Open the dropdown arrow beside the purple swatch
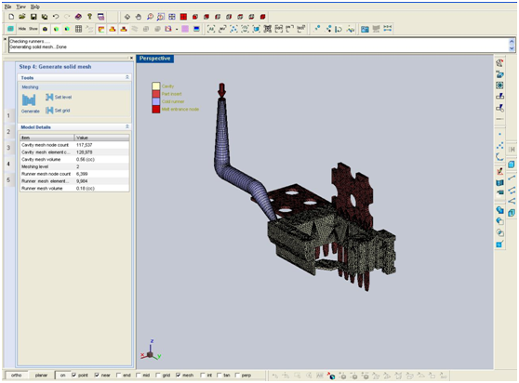 coord(177,30)
